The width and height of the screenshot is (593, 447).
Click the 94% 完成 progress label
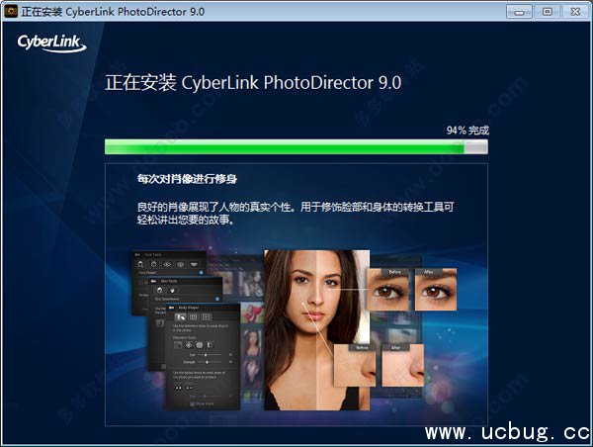(467, 130)
